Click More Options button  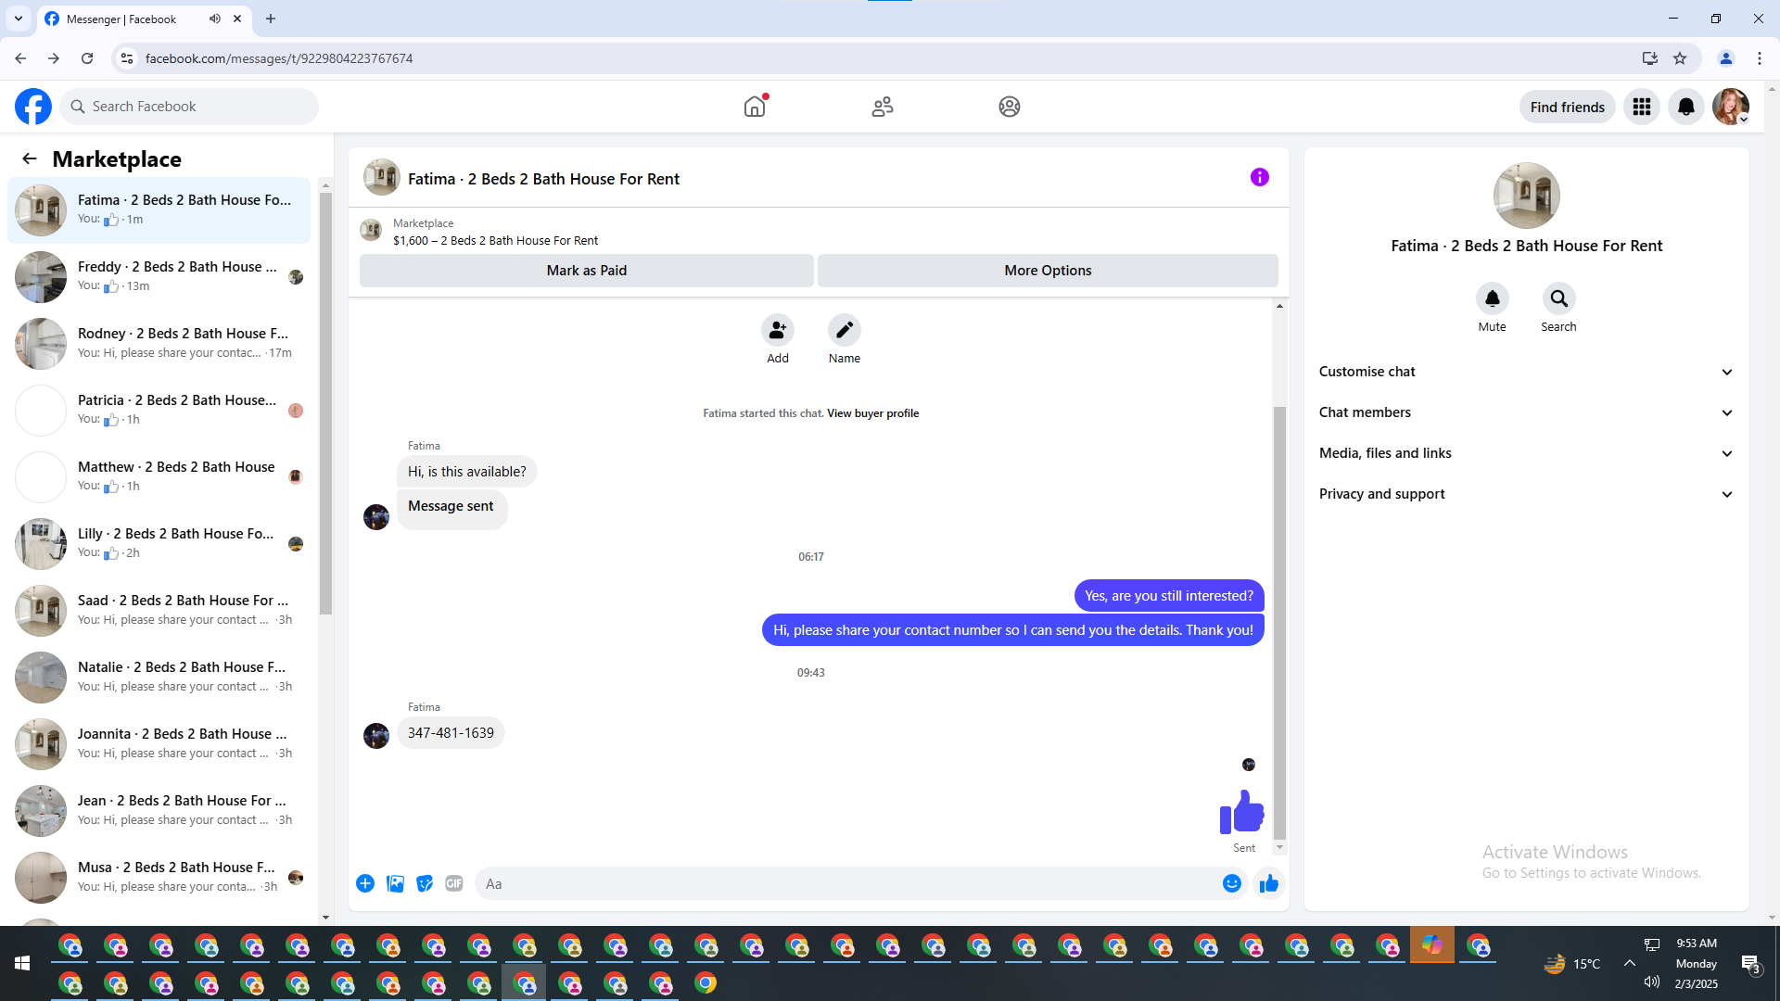[1048, 271]
